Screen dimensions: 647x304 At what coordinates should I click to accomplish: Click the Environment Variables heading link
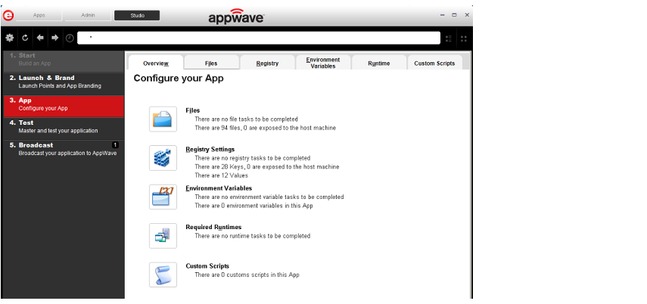coord(219,188)
